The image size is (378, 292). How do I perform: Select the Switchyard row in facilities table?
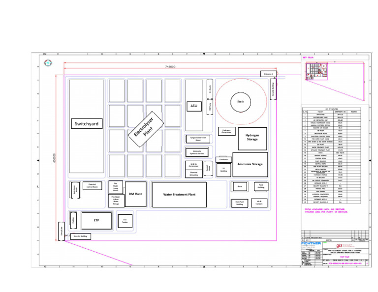click(331, 115)
